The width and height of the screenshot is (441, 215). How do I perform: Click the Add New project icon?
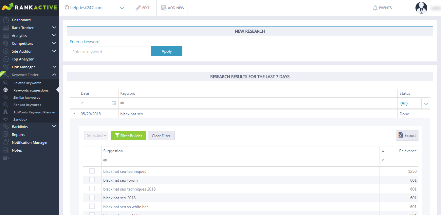click(164, 8)
